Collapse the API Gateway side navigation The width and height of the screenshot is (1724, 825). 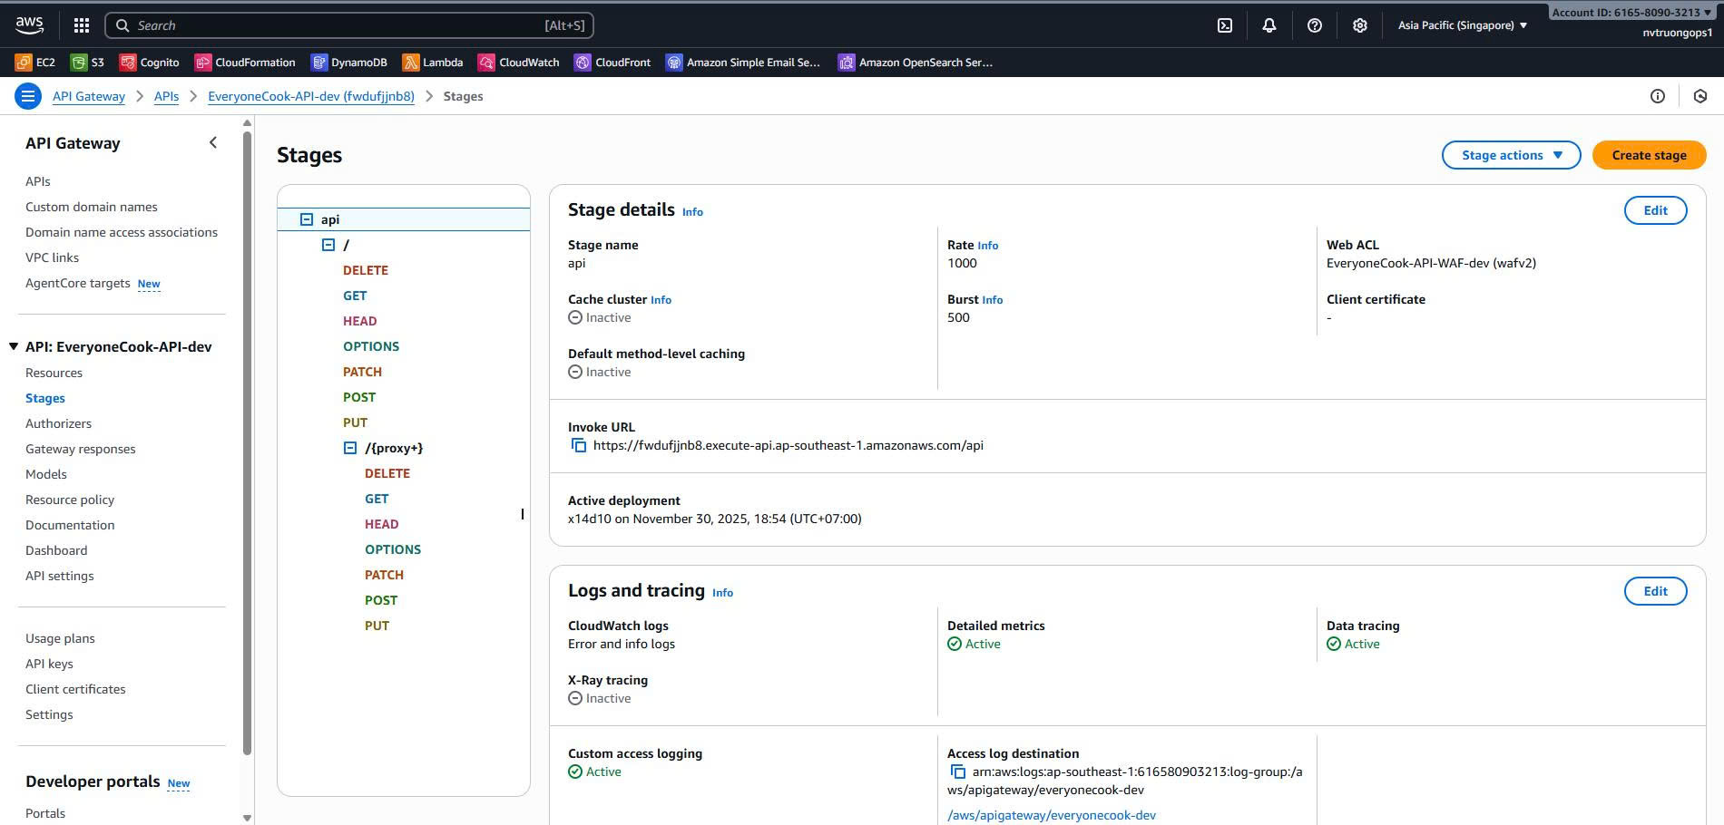(x=213, y=142)
